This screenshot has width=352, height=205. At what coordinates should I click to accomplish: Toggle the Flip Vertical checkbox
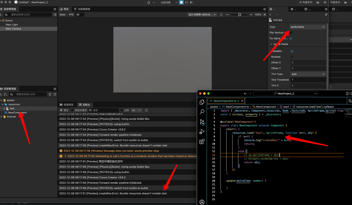coord(291,33)
